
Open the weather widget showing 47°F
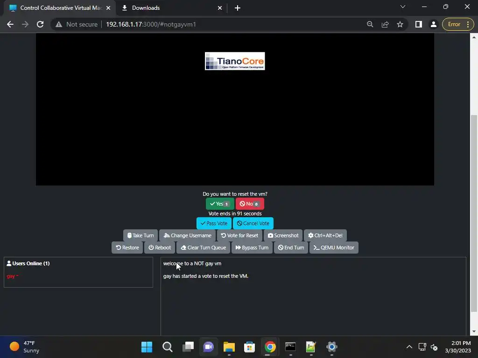coord(24,347)
